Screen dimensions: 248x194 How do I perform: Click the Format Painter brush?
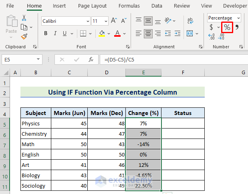[x=24, y=36]
